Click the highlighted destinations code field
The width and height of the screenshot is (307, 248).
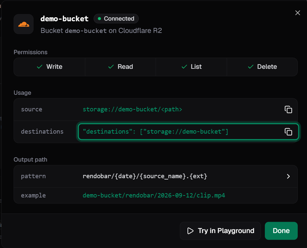tap(188, 132)
